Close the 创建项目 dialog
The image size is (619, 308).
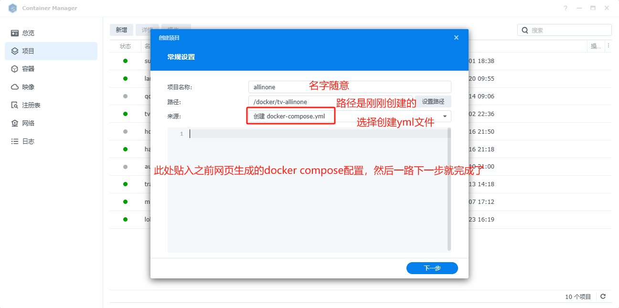[x=456, y=38]
